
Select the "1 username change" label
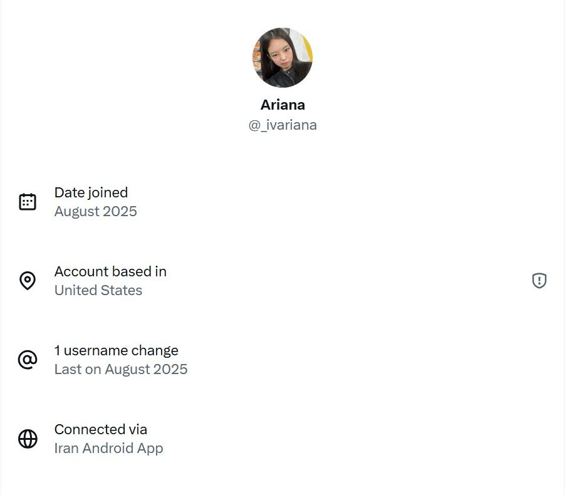tap(116, 350)
